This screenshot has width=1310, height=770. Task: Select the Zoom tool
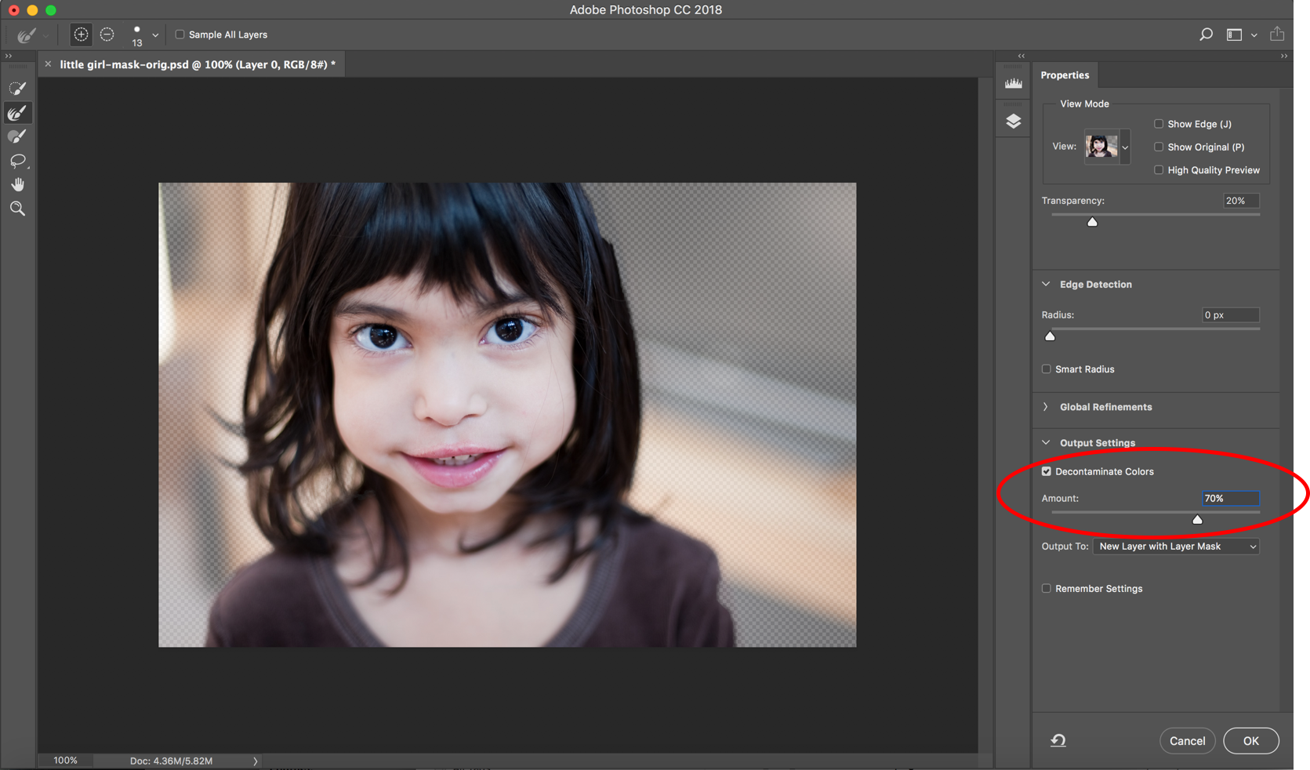click(17, 209)
